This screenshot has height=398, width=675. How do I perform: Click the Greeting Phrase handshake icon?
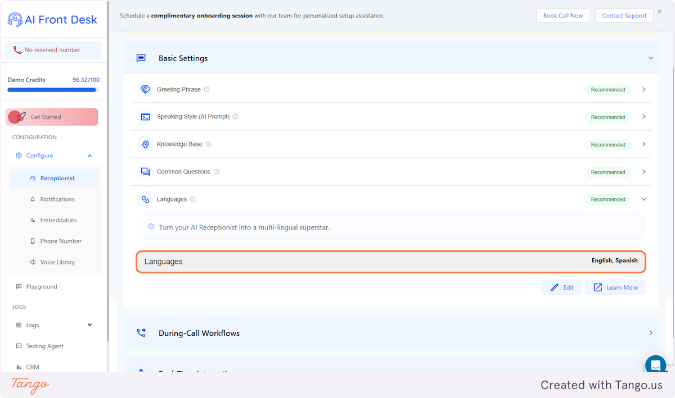(145, 89)
